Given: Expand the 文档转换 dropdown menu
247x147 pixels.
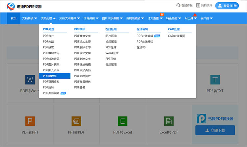Looking at the screenshot, I should click(x=30, y=18).
